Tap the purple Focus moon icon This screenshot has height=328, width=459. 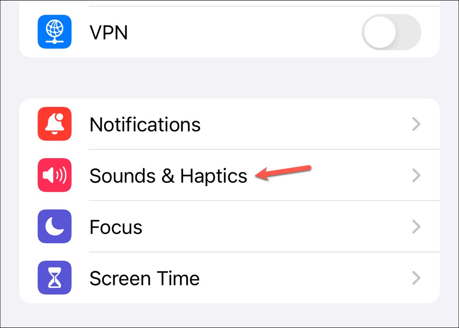[55, 226]
